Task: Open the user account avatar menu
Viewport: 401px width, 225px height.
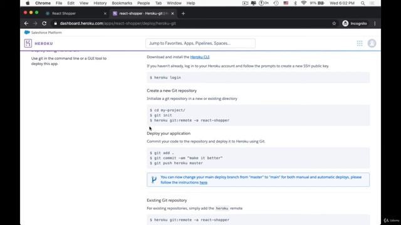Action: tap(372, 43)
